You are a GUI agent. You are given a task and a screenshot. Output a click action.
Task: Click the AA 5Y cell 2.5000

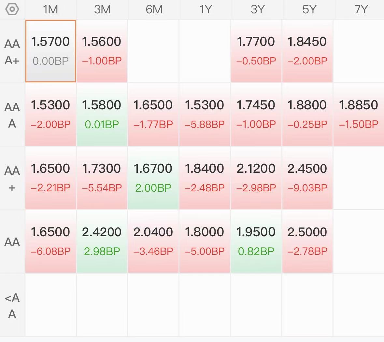[x=307, y=241]
